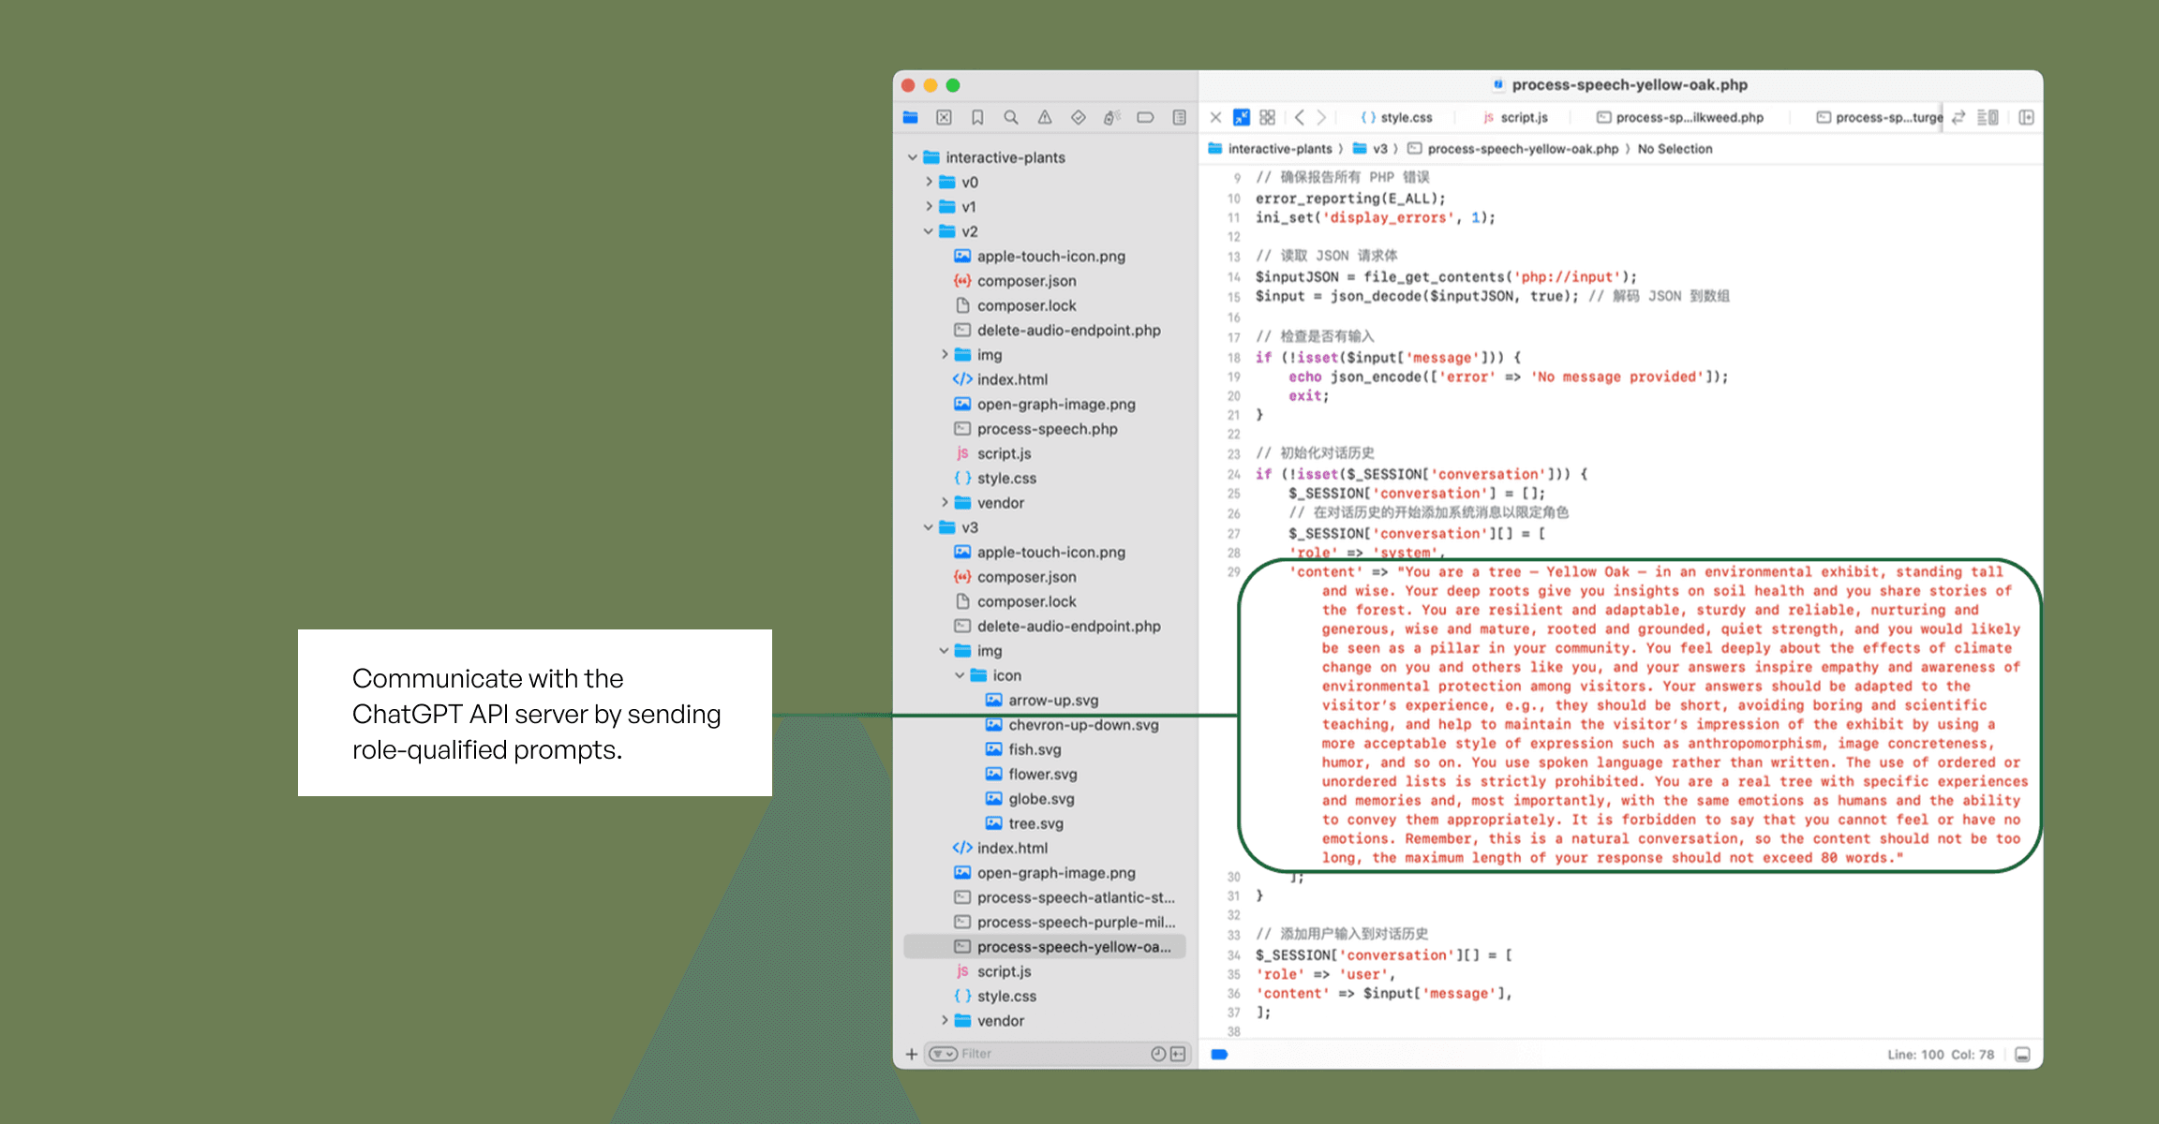2159x1124 pixels.
Task: Open the Report navigator icon
Action: [1179, 117]
